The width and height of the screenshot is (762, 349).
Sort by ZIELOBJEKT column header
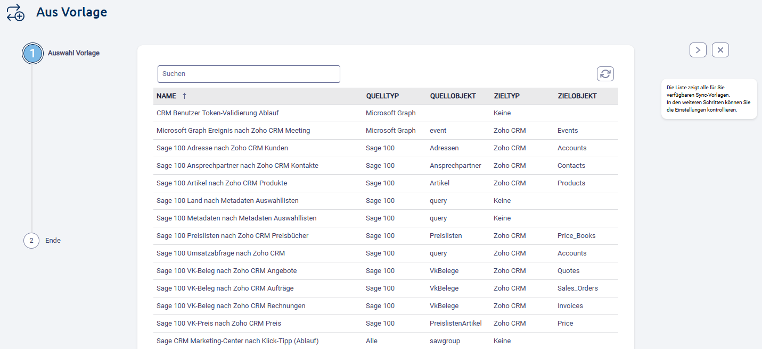pos(577,96)
